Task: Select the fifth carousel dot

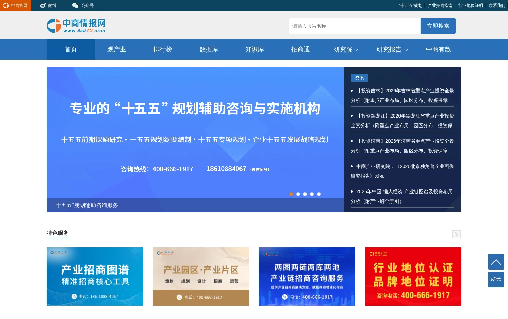Action: pos(319,194)
